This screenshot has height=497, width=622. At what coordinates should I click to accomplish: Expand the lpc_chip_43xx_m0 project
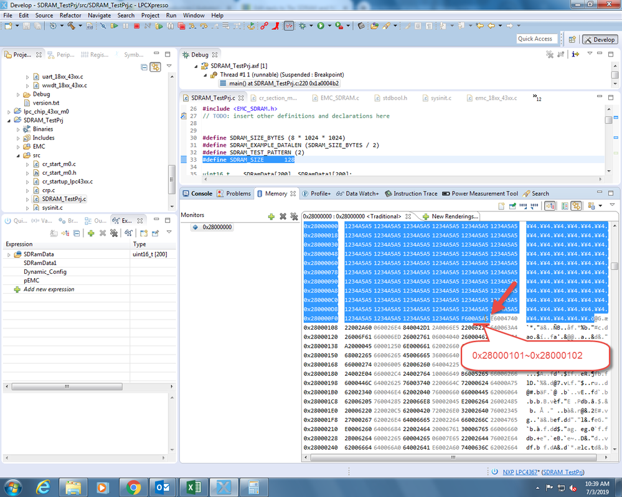pyautogui.click(x=9, y=111)
